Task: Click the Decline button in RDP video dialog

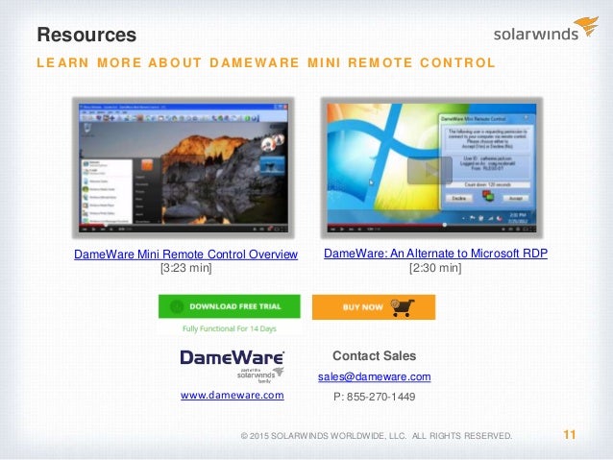Action: (x=459, y=198)
